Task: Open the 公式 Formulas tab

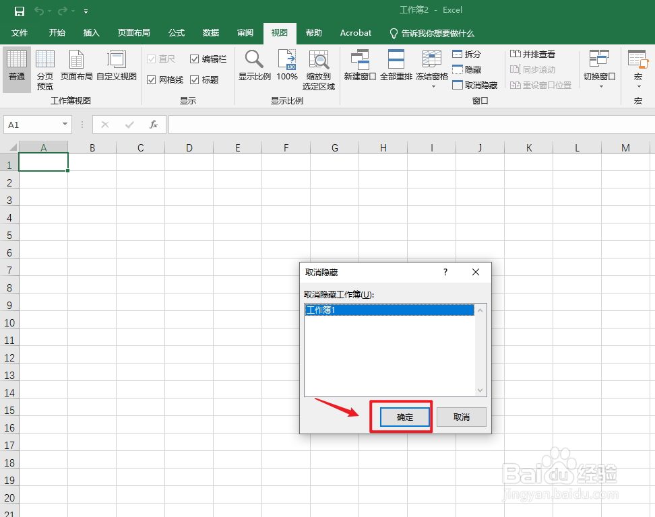Action: (x=177, y=33)
